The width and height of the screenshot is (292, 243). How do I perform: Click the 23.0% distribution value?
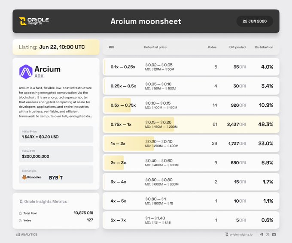[265, 144]
